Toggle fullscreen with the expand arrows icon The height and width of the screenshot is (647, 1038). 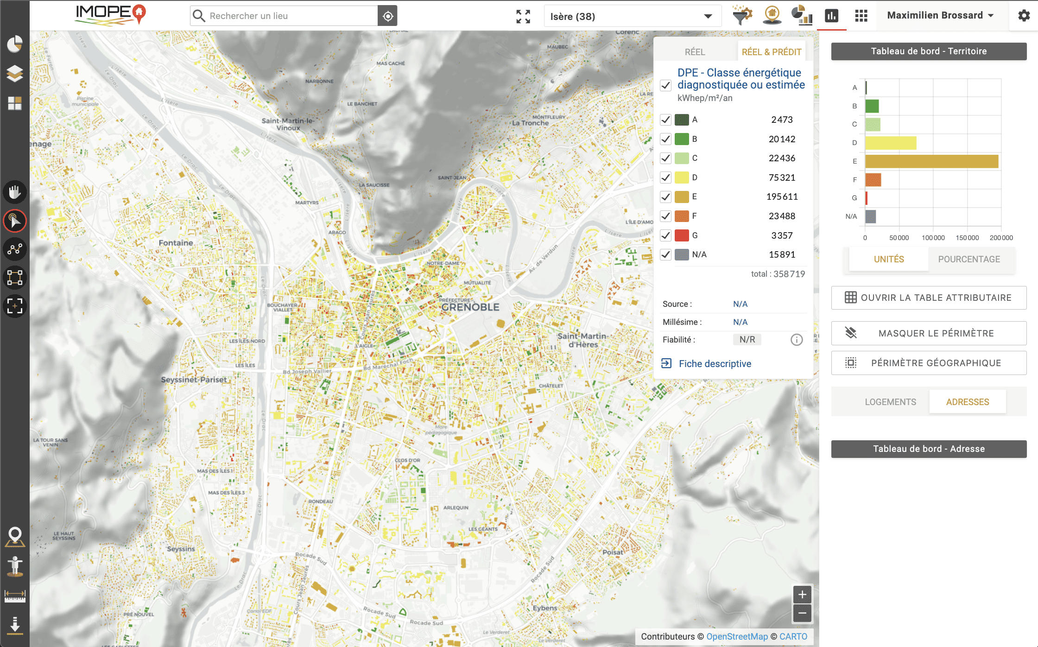523,16
